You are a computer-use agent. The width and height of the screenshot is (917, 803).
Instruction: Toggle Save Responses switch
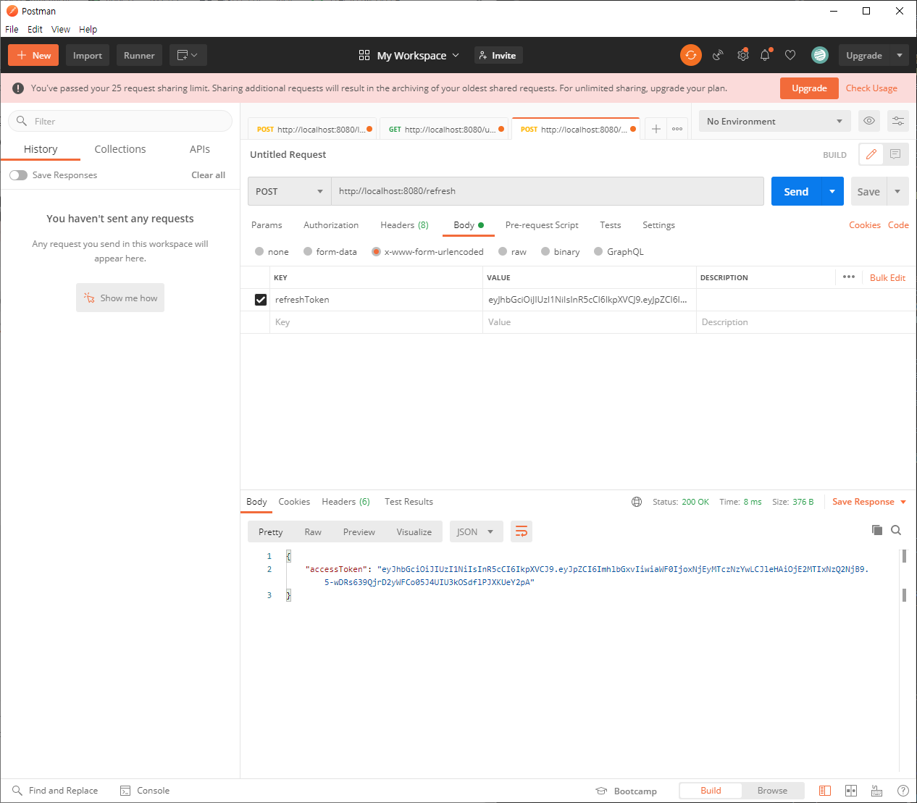pos(19,175)
